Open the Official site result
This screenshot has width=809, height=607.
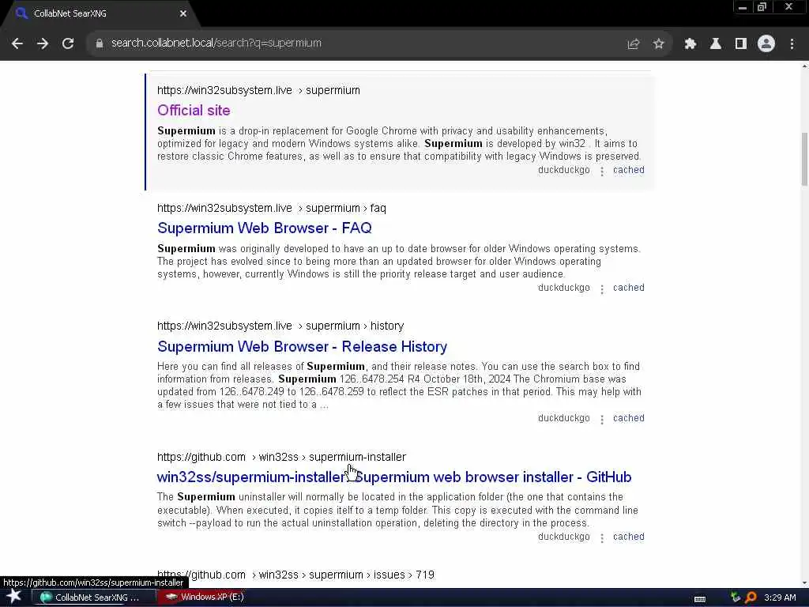194,110
